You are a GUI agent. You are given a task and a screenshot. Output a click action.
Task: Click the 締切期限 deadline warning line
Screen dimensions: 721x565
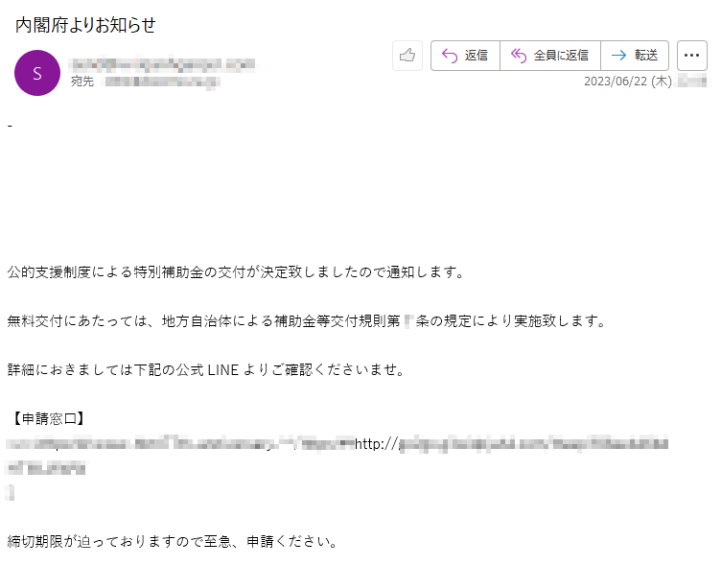coord(172,542)
